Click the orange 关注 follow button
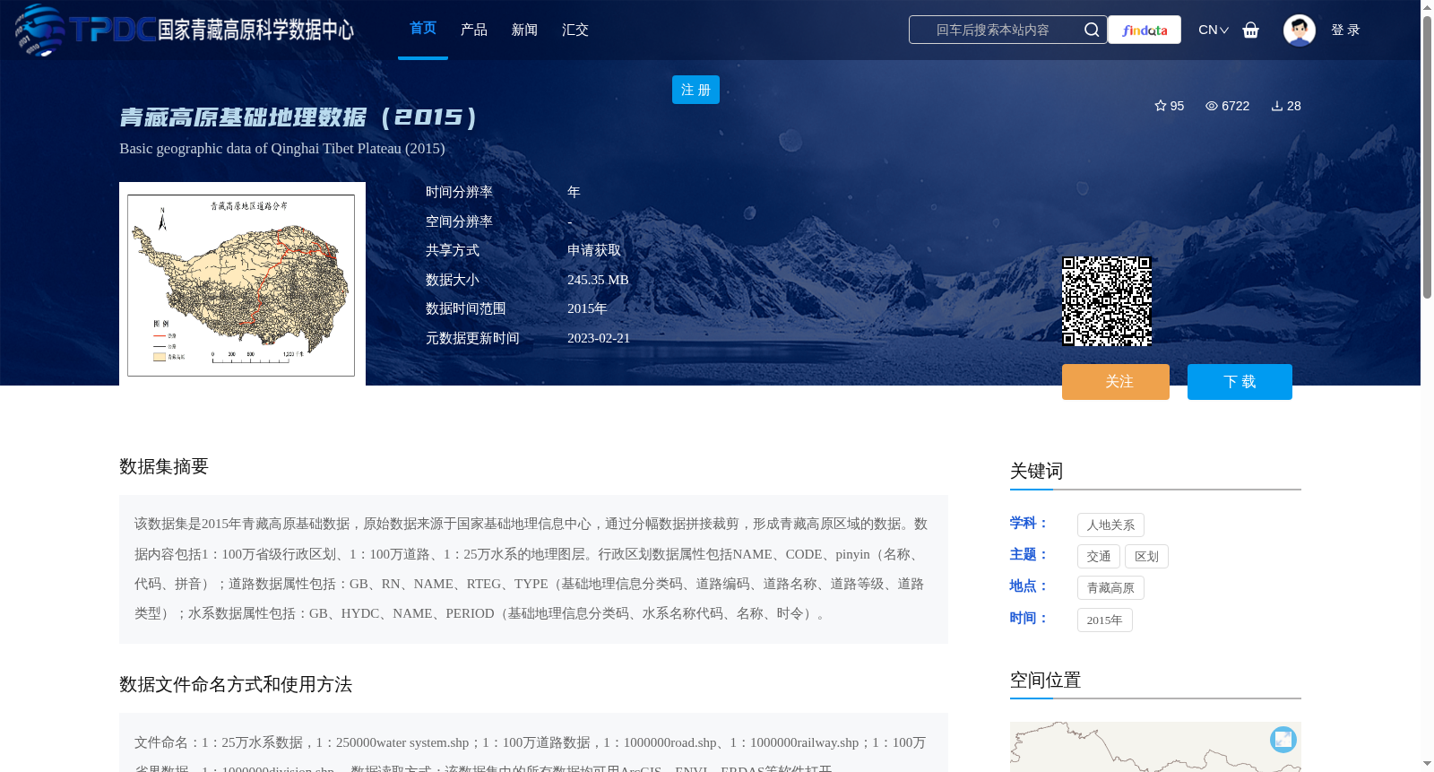The image size is (1434, 772). pos(1116,382)
